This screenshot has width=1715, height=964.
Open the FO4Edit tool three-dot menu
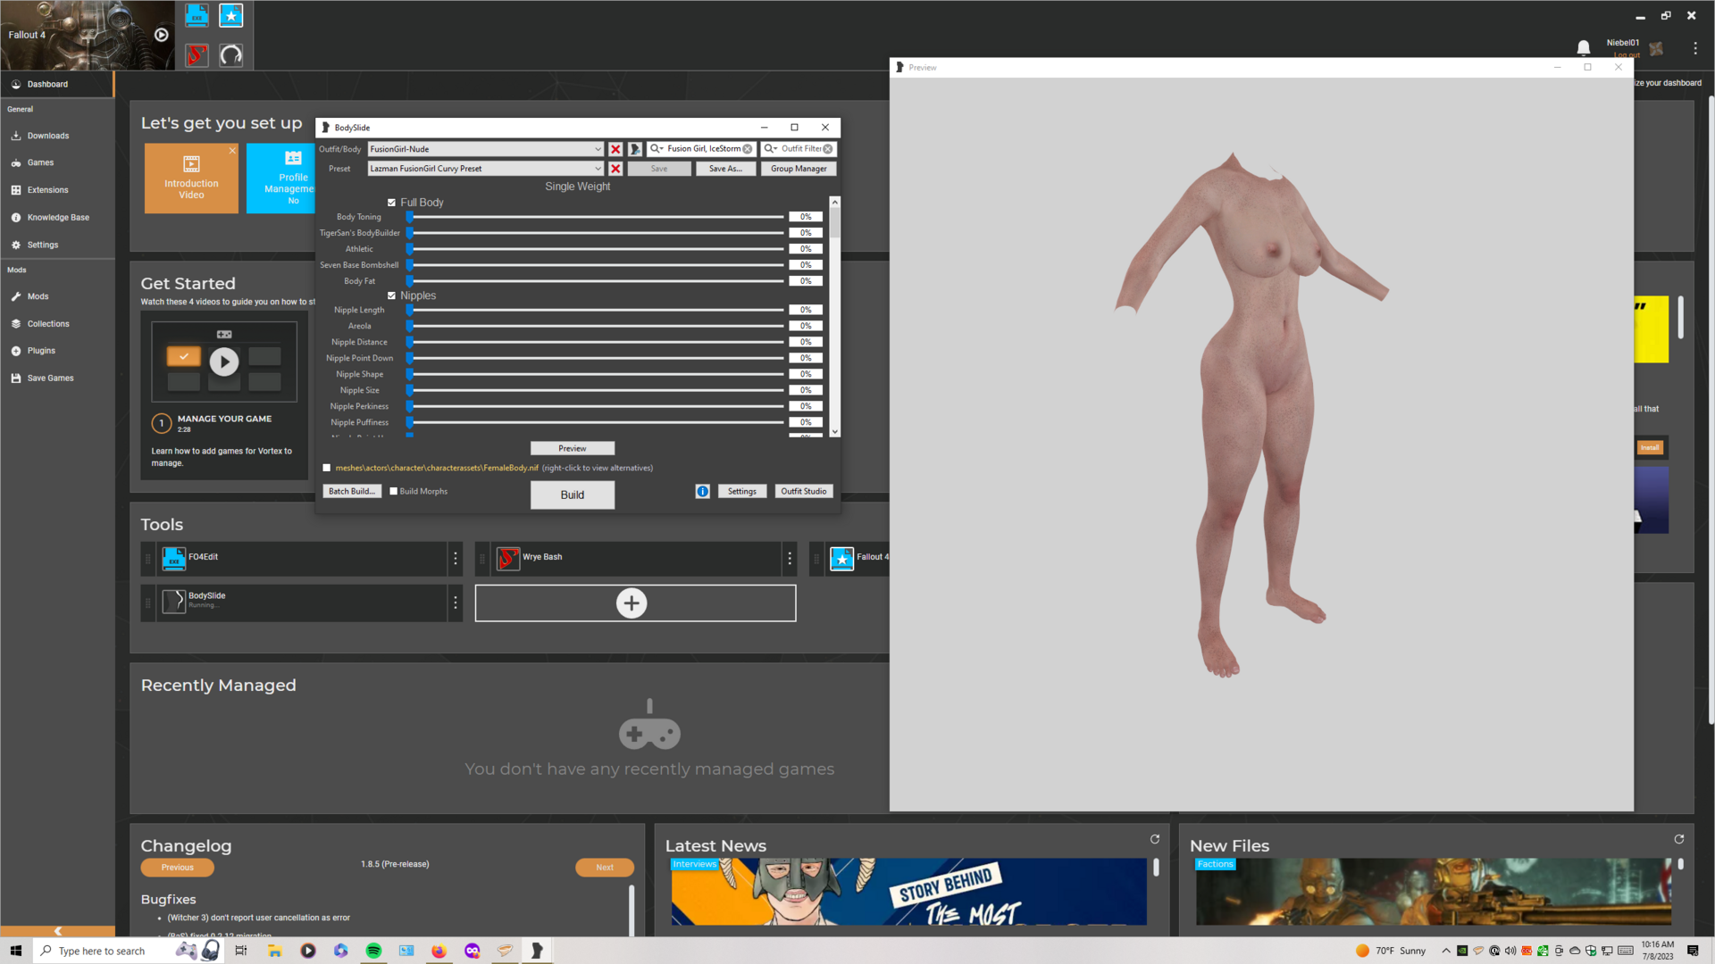[456, 559]
